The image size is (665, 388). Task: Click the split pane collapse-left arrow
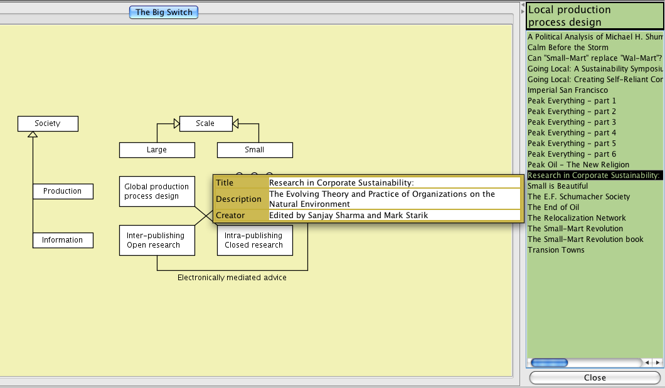pos(522,4)
